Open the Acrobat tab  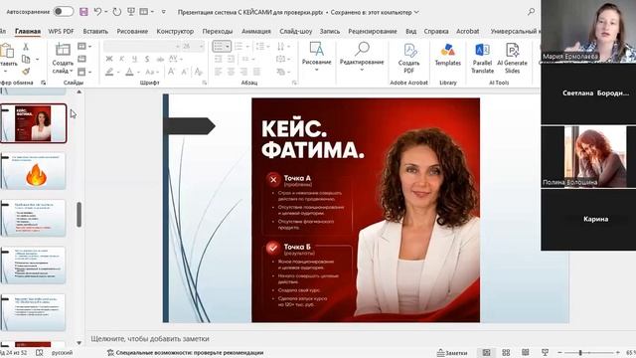(x=468, y=31)
